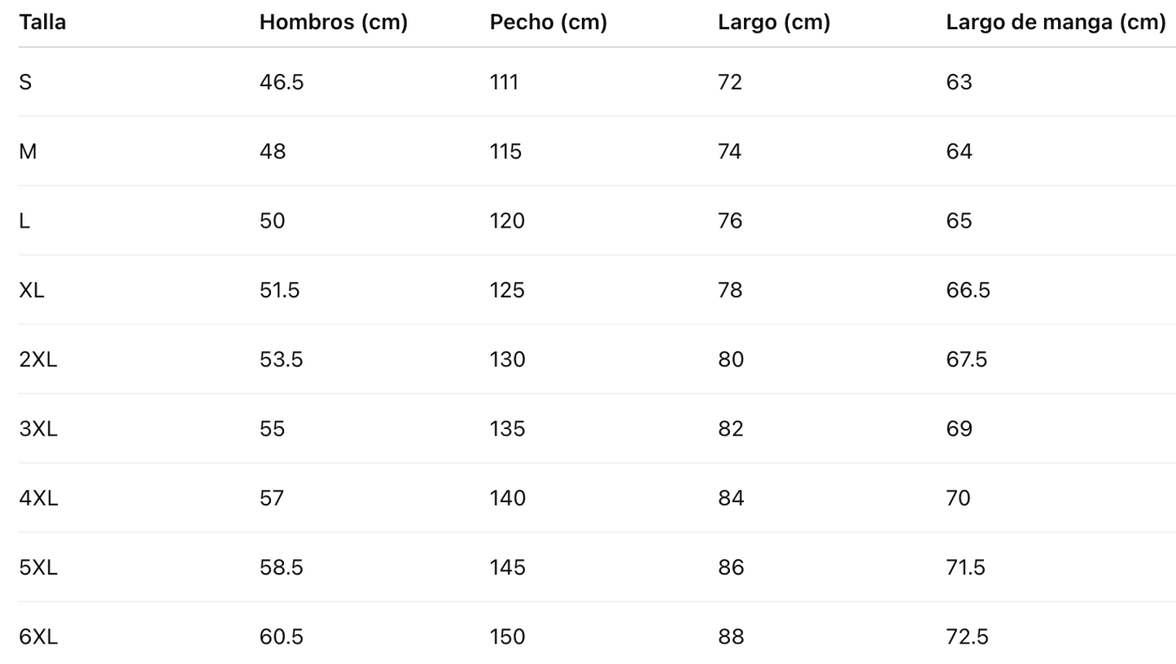Select the 2XL size row label
The height and width of the screenshot is (664, 1176).
point(38,359)
